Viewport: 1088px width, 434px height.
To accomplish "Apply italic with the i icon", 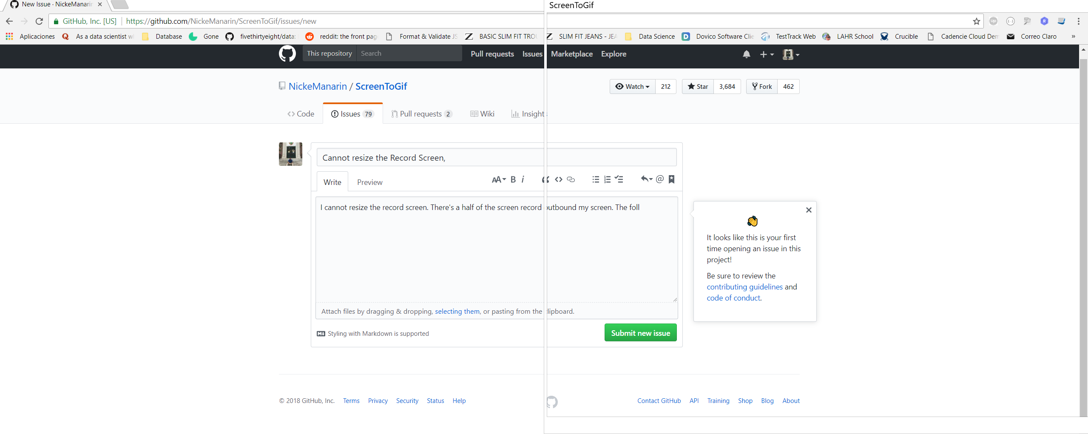I will [523, 179].
